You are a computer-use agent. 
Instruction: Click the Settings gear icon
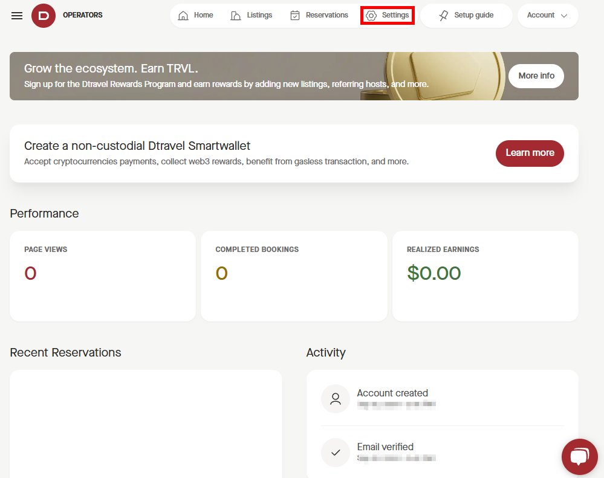[371, 16]
